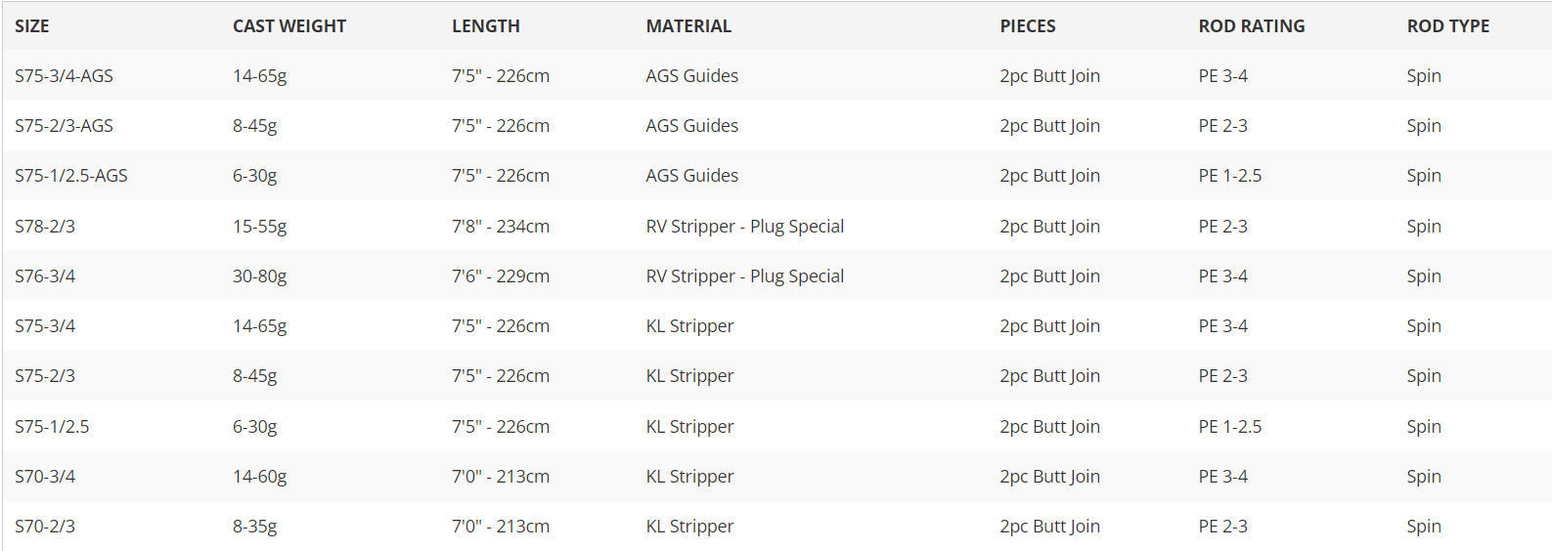This screenshot has width=1552, height=551.
Task: Click the S70-2/3 size cell
Action: [45, 527]
